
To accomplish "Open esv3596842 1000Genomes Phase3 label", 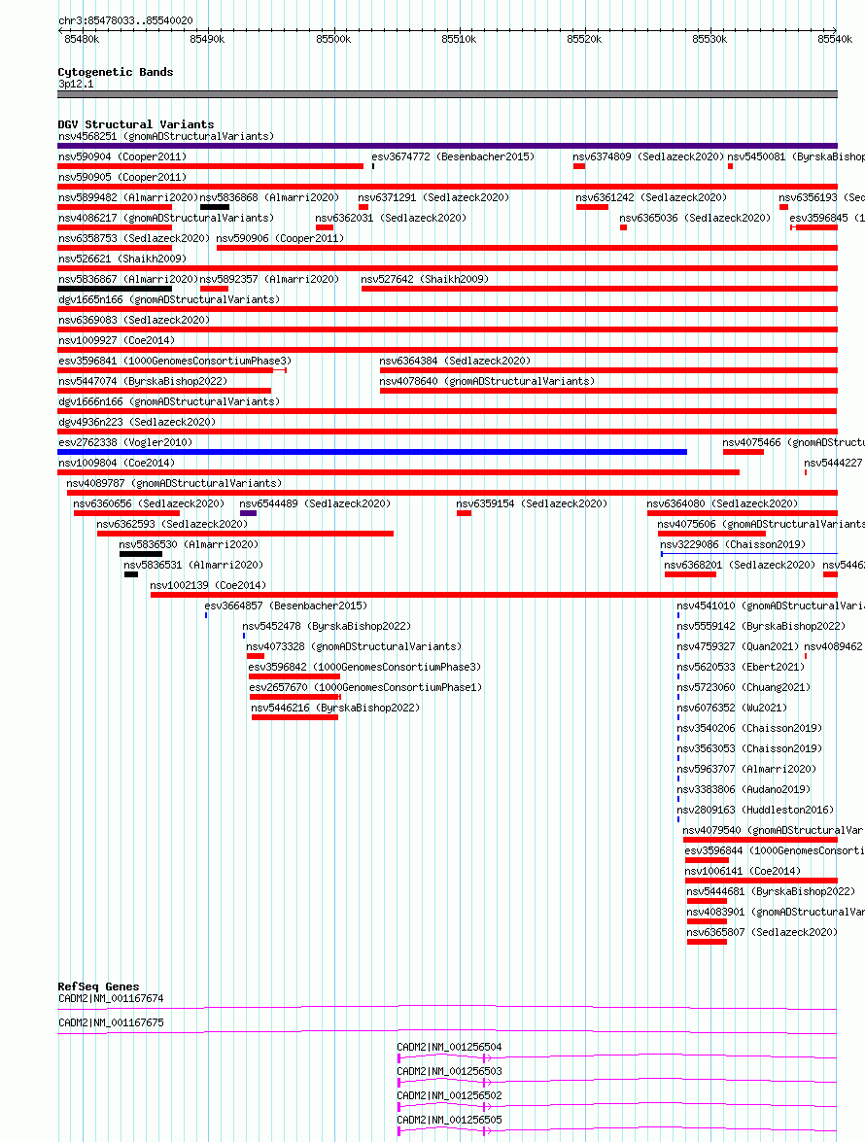I will 364,667.
